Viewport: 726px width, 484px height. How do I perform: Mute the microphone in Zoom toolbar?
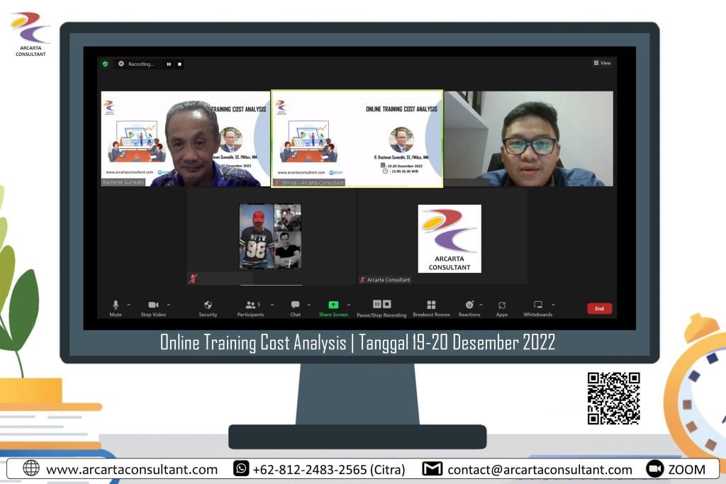(x=116, y=305)
